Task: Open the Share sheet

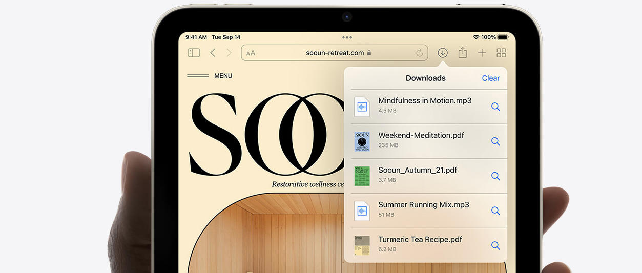Action: [x=463, y=53]
